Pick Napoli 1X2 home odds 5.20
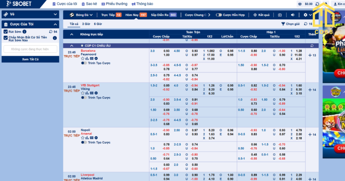Image resolution: width=345 pixels, height=181 pixels. pyautogui.click(x=212, y=130)
